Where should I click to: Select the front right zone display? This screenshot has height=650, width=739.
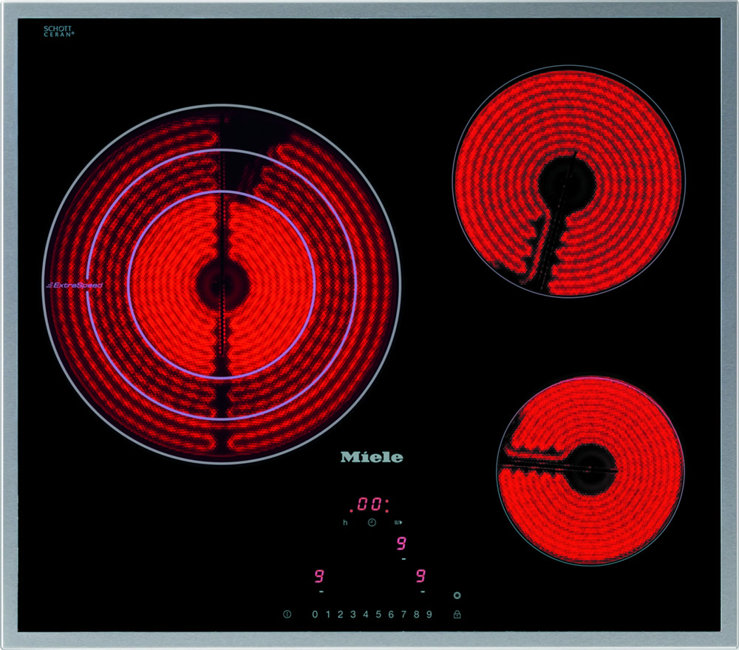pos(422,576)
